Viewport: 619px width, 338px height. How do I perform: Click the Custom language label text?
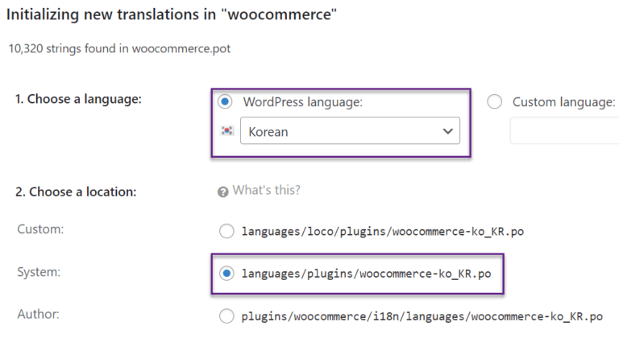point(563,102)
